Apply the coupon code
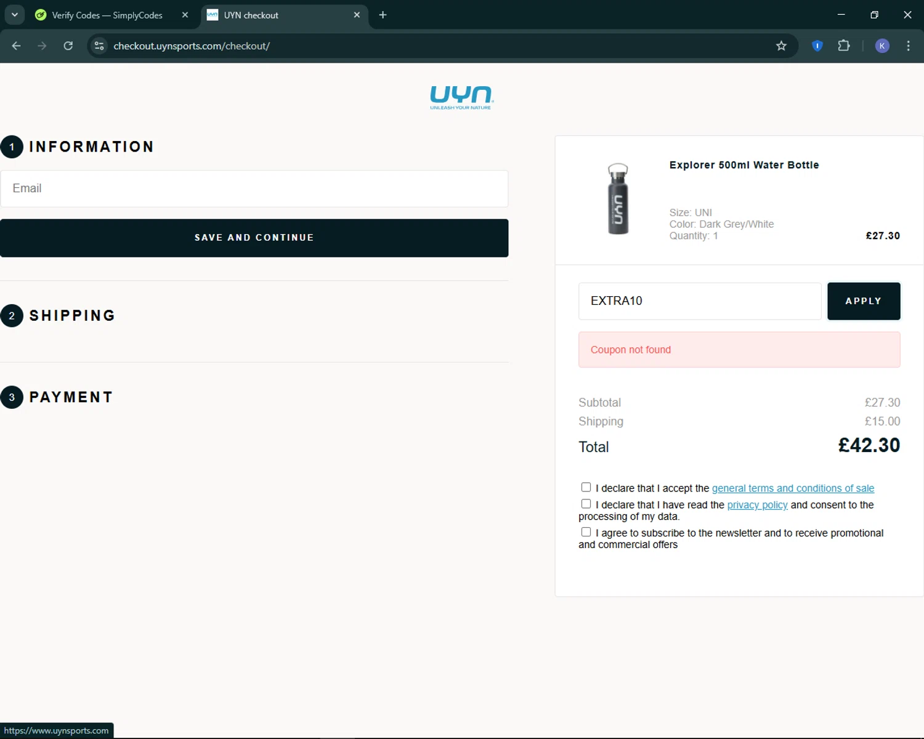 click(864, 301)
